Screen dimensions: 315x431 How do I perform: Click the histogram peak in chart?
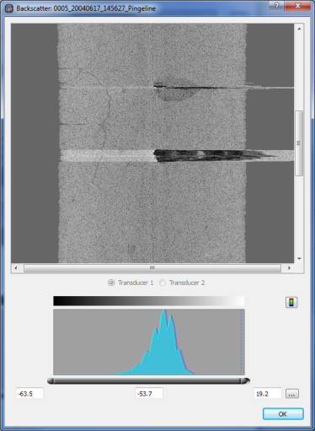164,312
